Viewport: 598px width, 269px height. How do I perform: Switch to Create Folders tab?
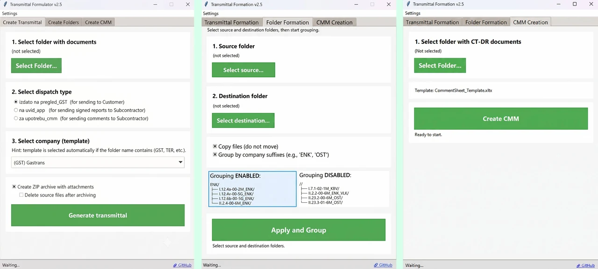pos(64,22)
